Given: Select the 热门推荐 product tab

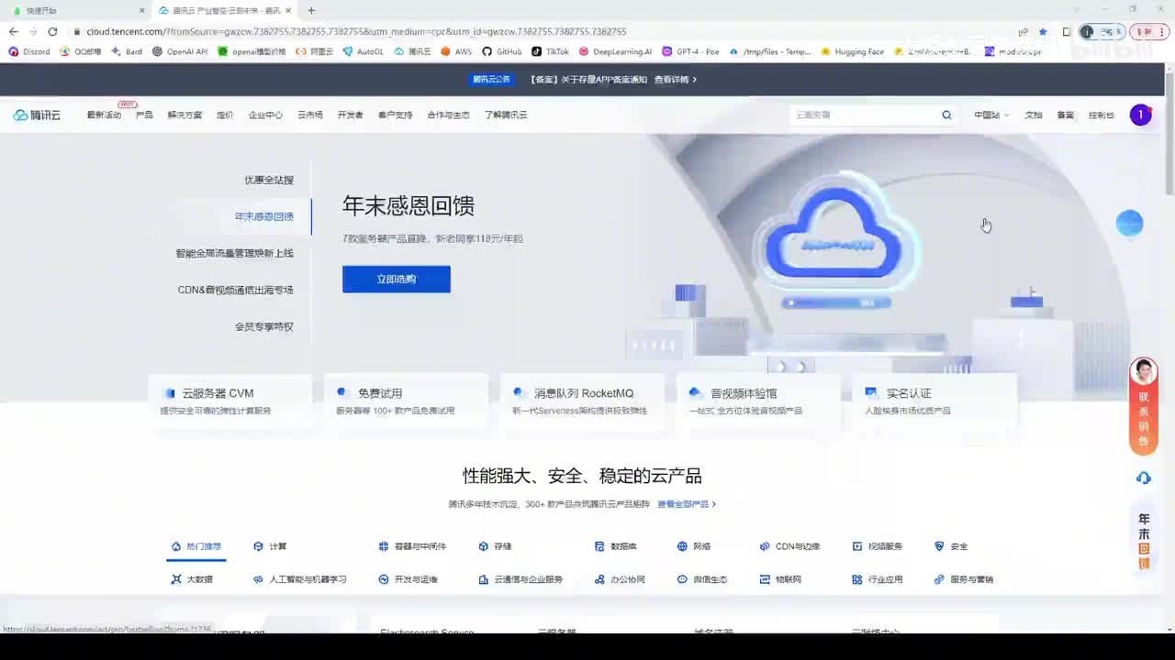Looking at the screenshot, I should coord(196,546).
